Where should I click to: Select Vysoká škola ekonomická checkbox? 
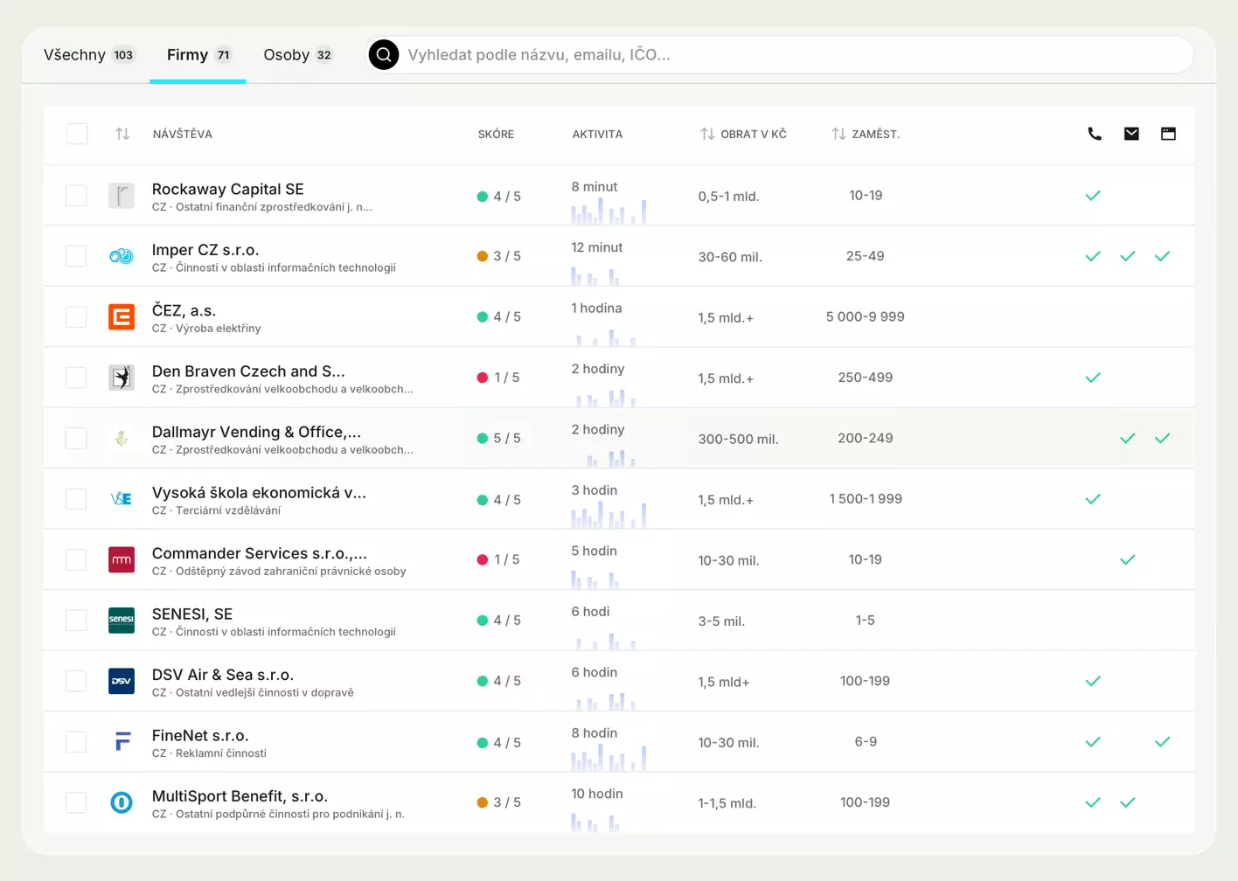77,499
